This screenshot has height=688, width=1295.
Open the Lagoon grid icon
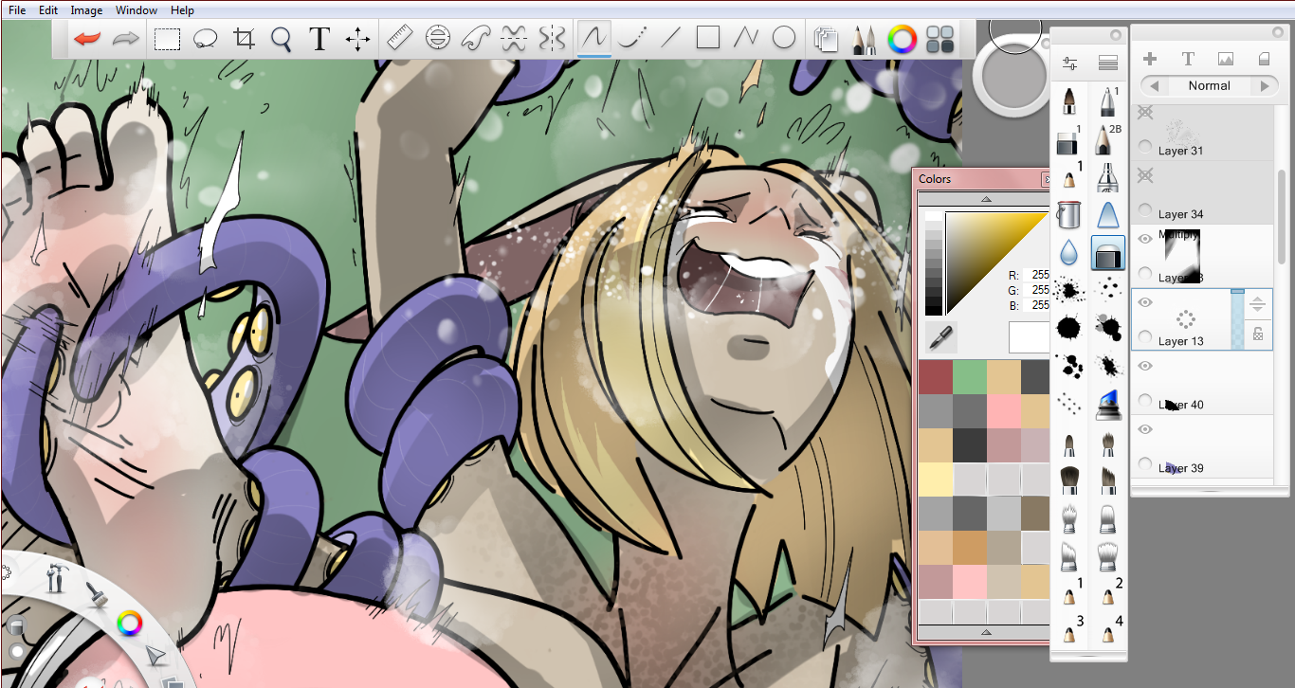pyautogui.click(x=939, y=39)
